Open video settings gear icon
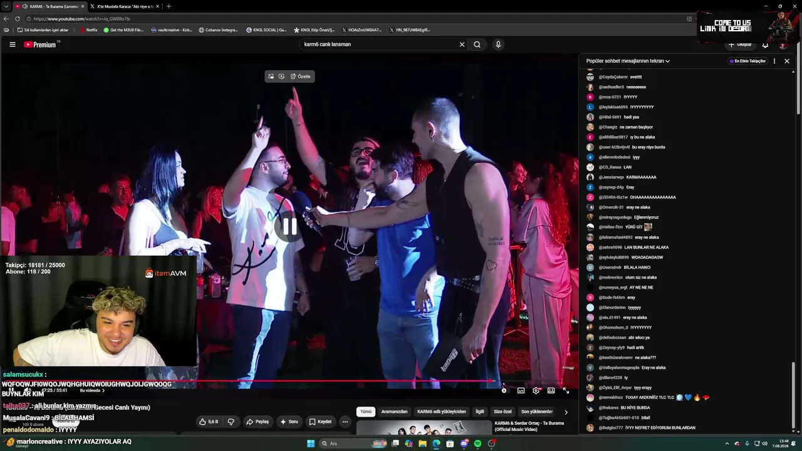This screenshot has width=802, height=451. coord(536,390)
